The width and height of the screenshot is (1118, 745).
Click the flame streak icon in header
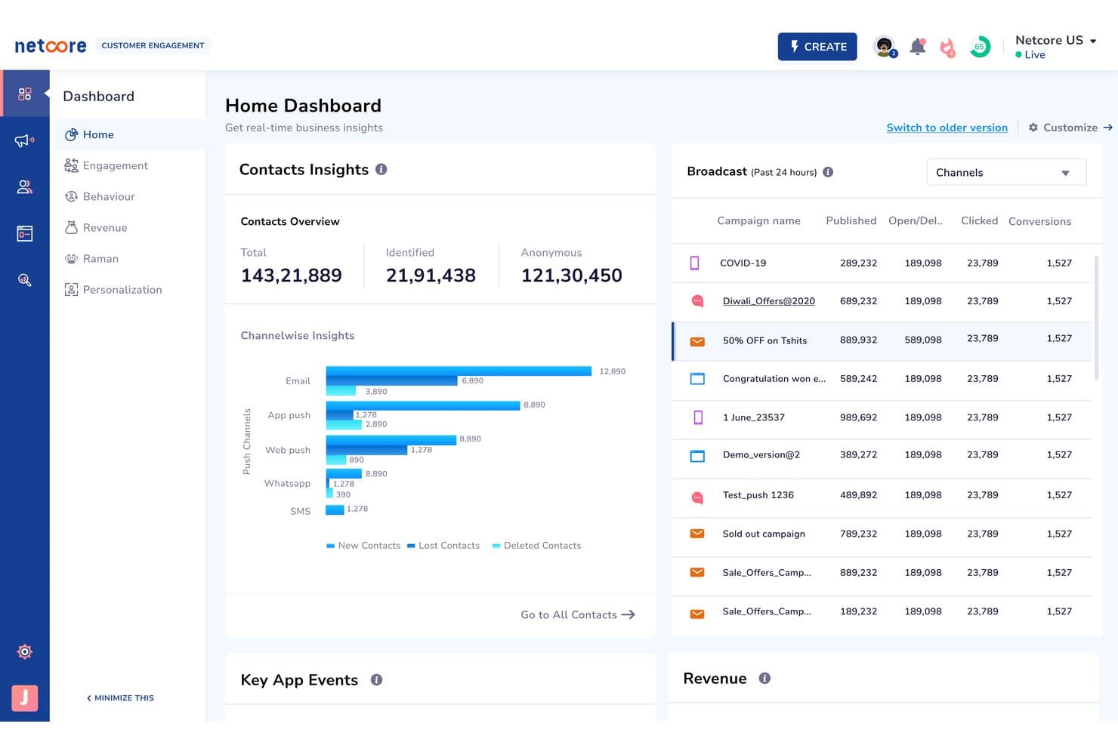[948, 48]
